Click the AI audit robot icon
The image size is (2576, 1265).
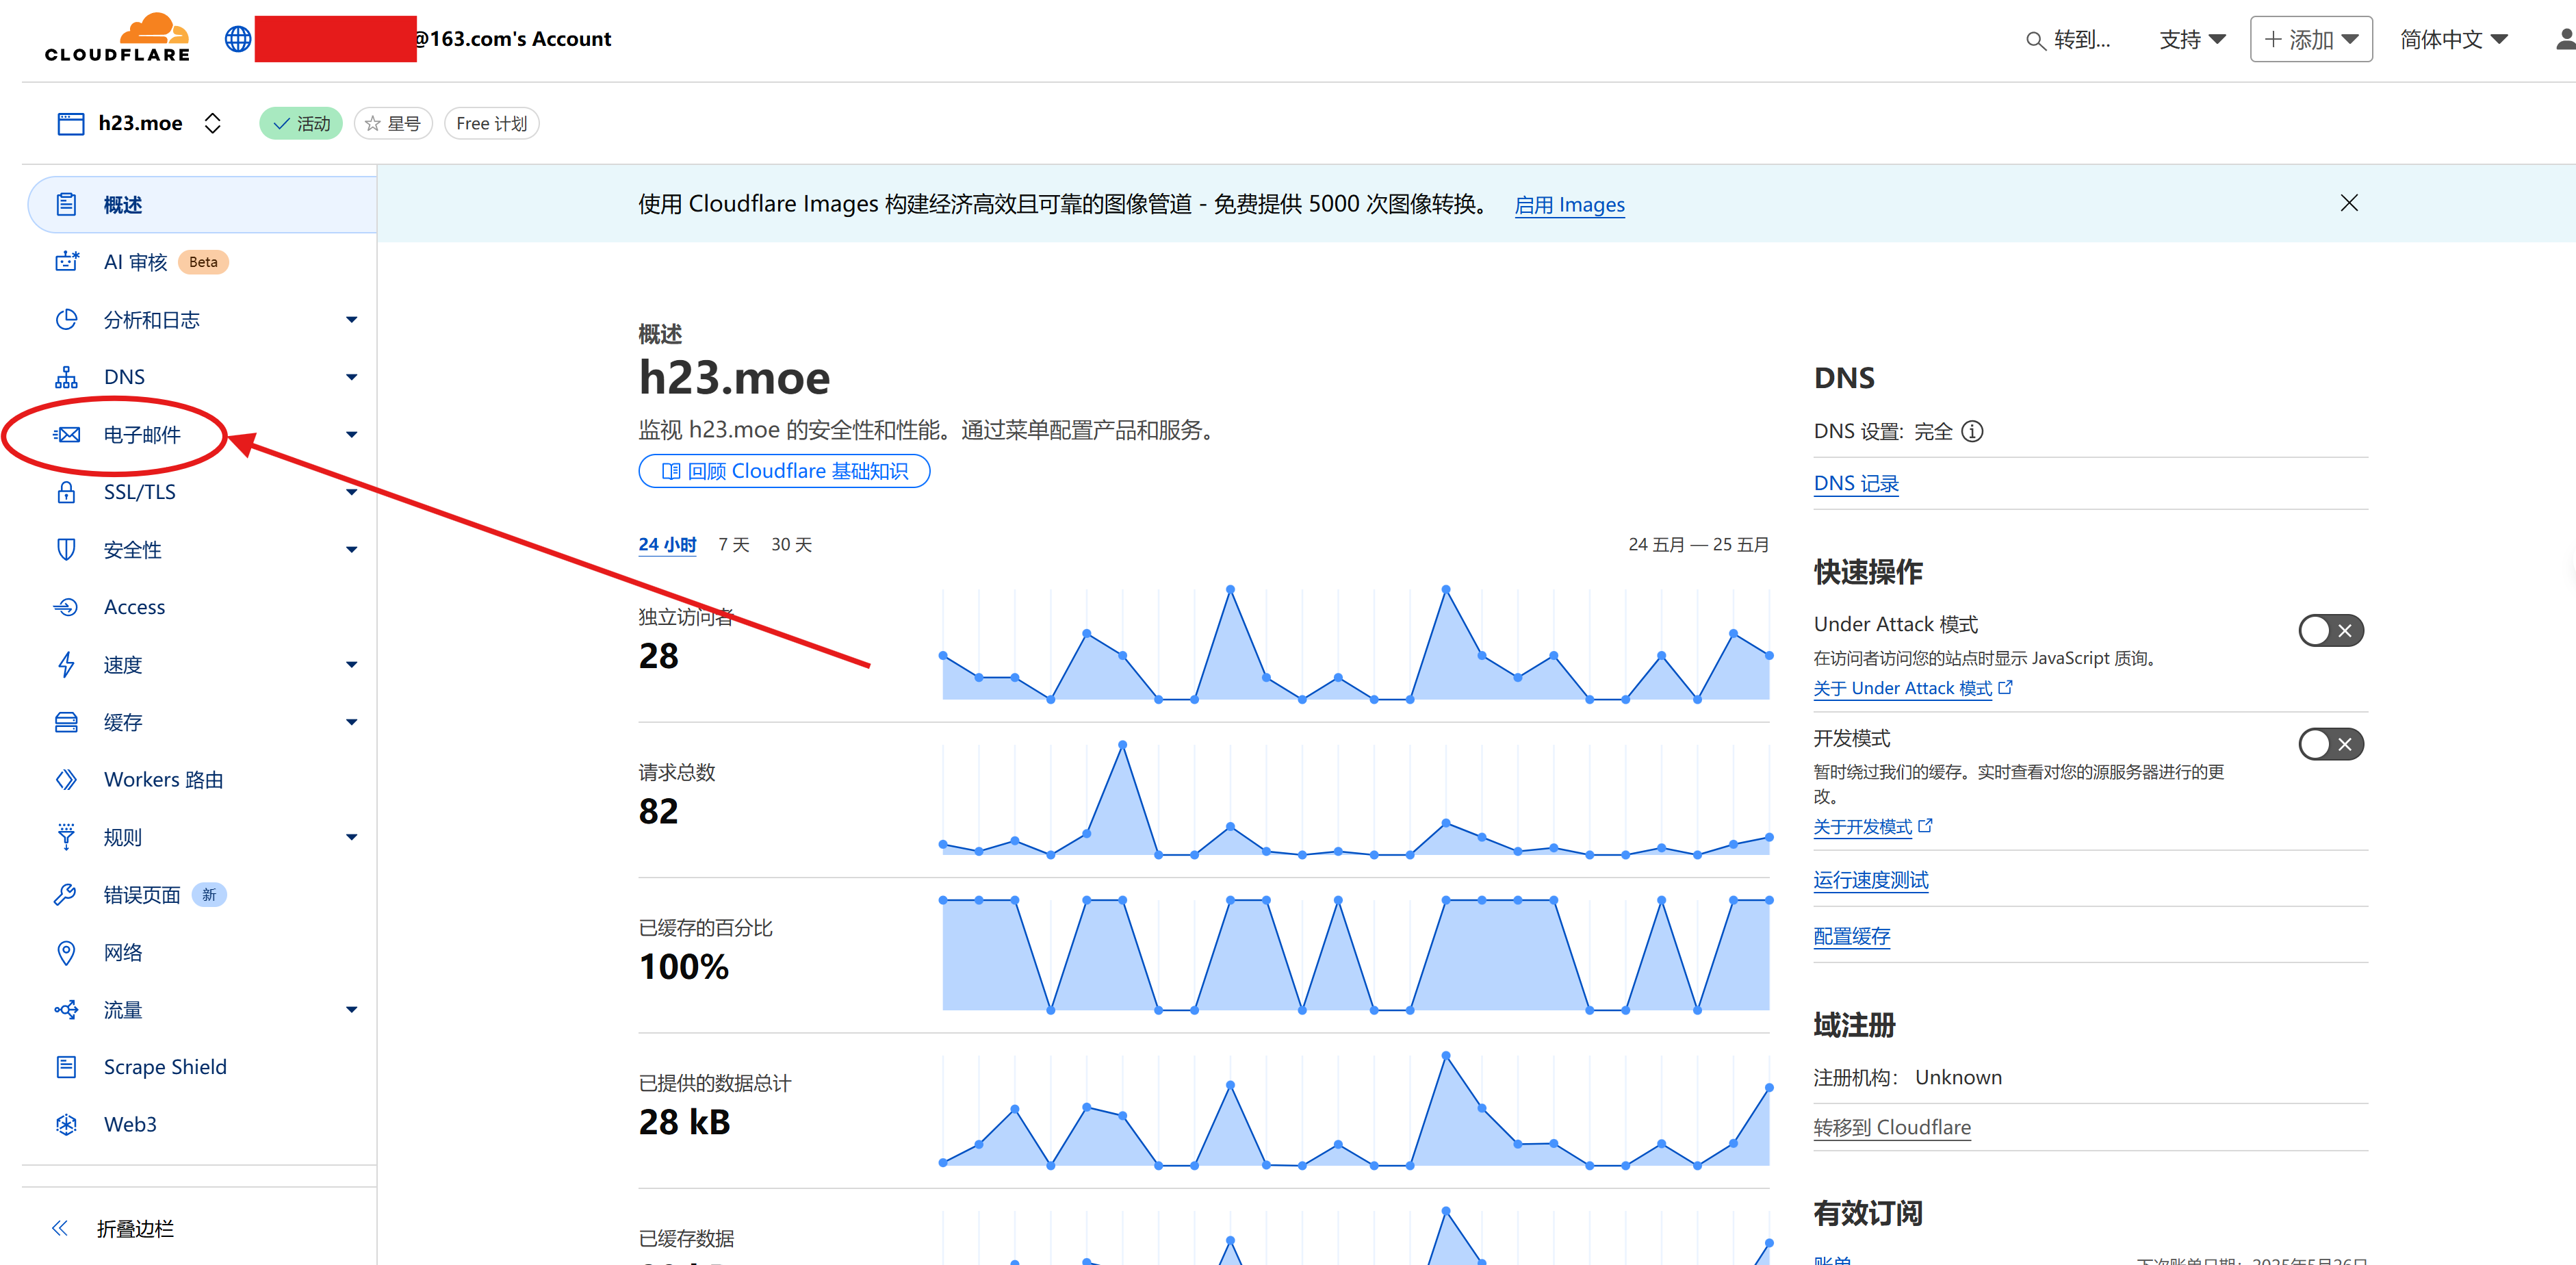pyautogui.click(x=67, y=262)
